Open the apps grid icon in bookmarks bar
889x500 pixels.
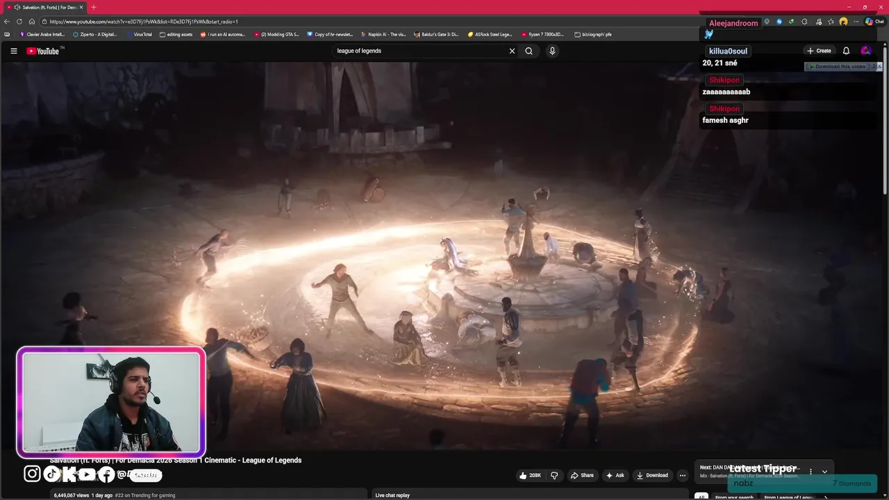[x=7, y=34]
